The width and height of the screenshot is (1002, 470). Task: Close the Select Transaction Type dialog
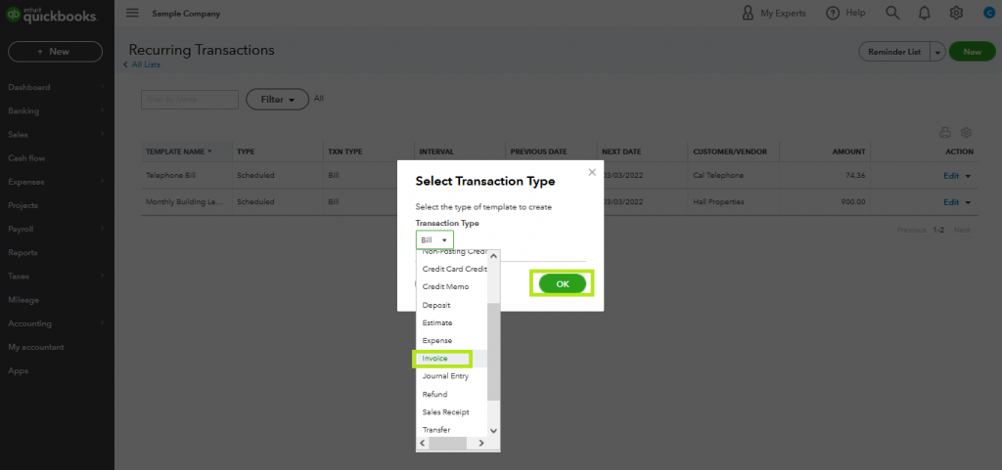(x=592, y=172)
